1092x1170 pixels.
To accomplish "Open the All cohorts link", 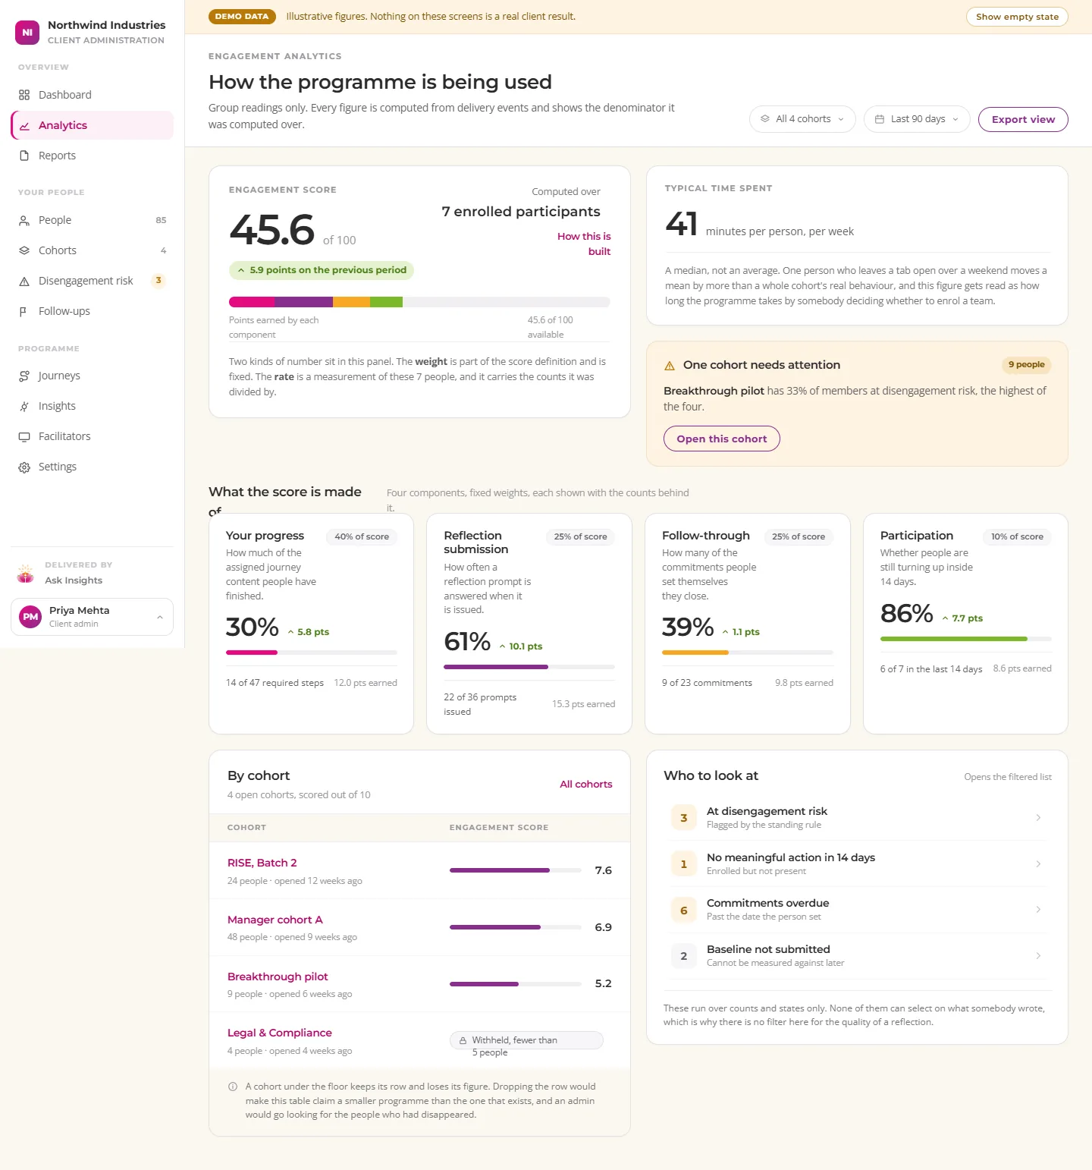I will [x=586, y=784].
